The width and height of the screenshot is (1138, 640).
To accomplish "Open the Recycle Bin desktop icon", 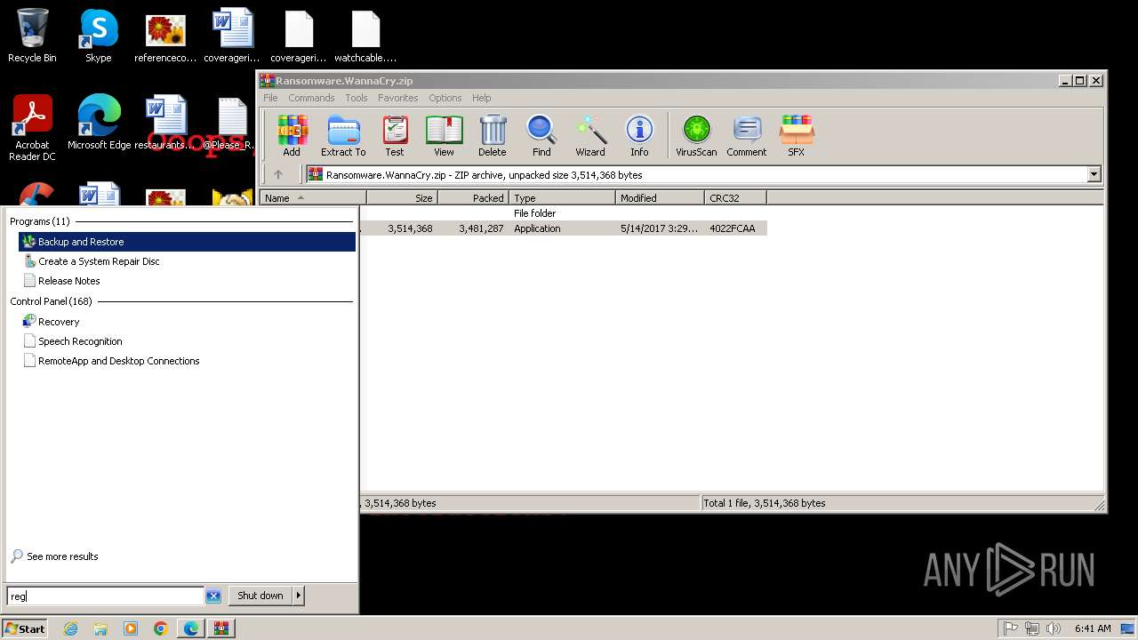I will (x=32, y=36).
